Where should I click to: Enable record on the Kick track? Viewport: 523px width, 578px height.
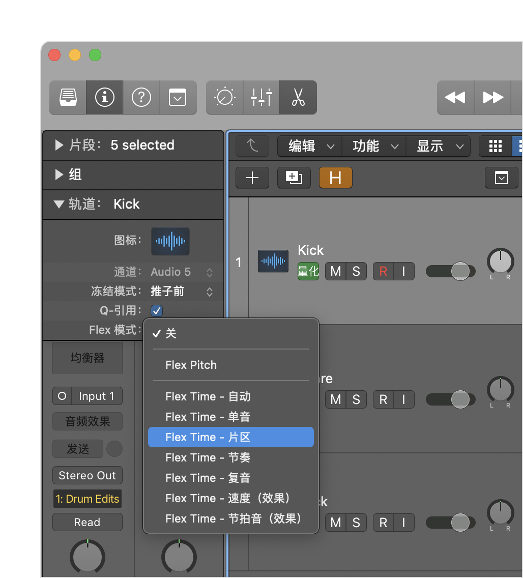click(x=383, y=271)
